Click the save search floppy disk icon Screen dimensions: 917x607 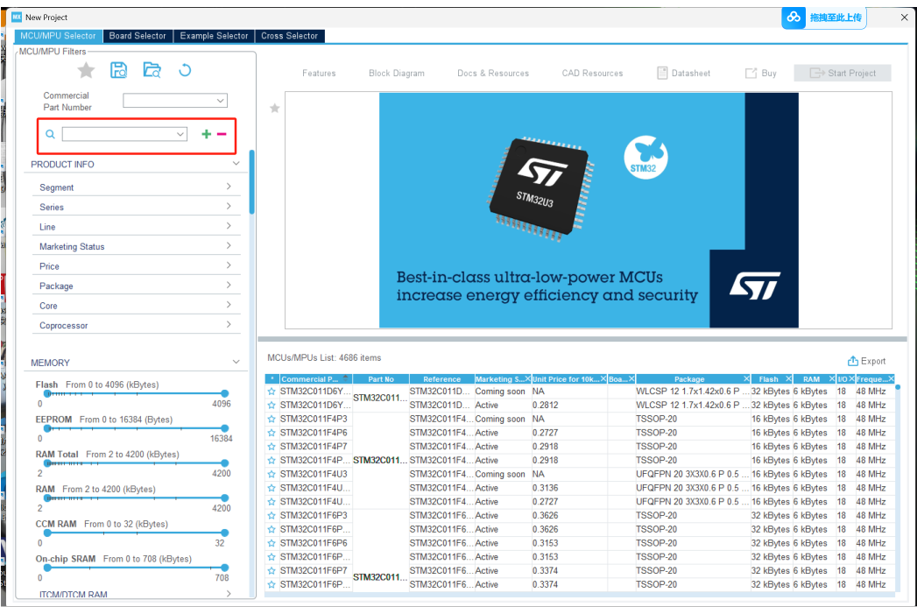(119, 70)
